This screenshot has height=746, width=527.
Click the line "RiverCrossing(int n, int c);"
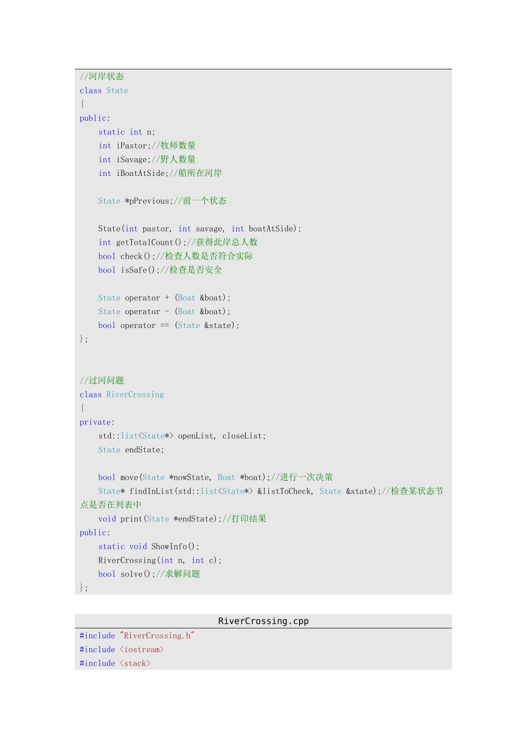click(x=160, y=561)
